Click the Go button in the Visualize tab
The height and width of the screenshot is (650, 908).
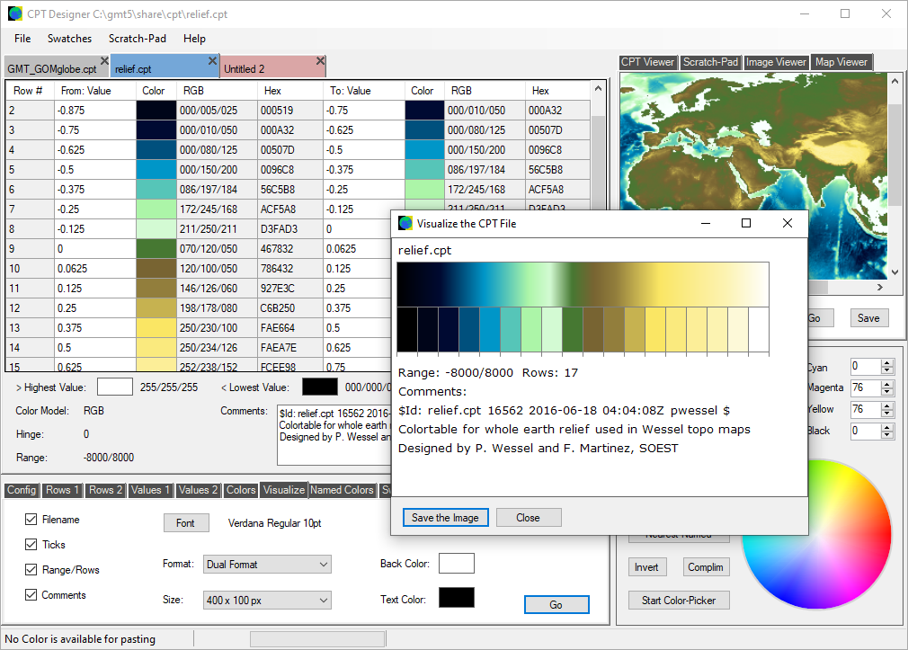click(x=556, y=605)
